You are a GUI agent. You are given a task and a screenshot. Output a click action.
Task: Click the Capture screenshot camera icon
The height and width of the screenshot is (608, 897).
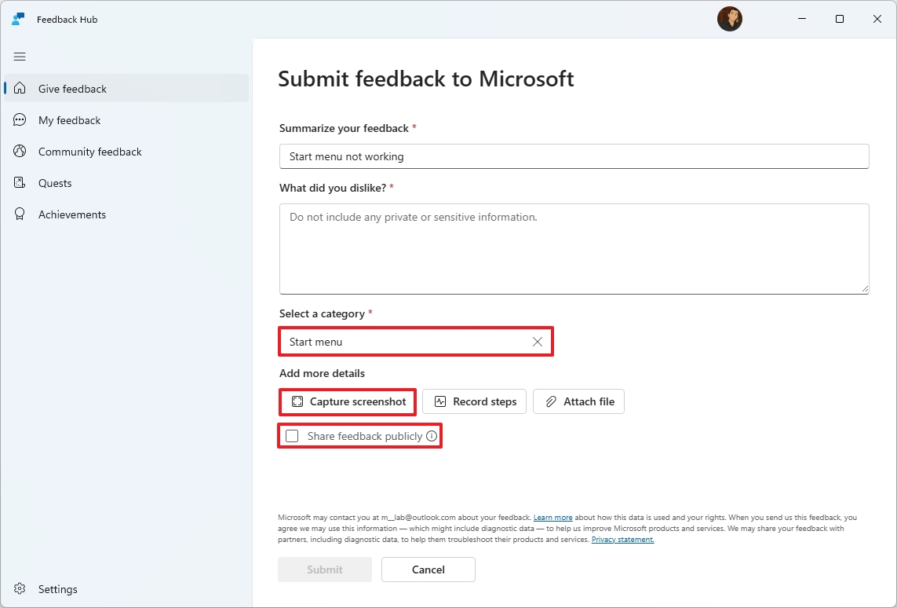(x=297, y=401)
